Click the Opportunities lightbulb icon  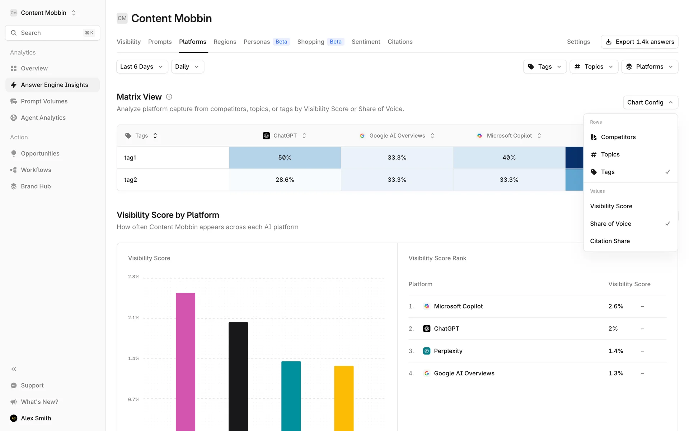coord(14,153)
